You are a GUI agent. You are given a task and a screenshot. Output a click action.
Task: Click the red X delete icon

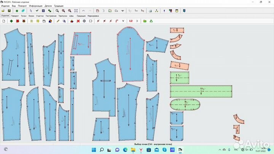pyautogui.click(x=78, y=21)
